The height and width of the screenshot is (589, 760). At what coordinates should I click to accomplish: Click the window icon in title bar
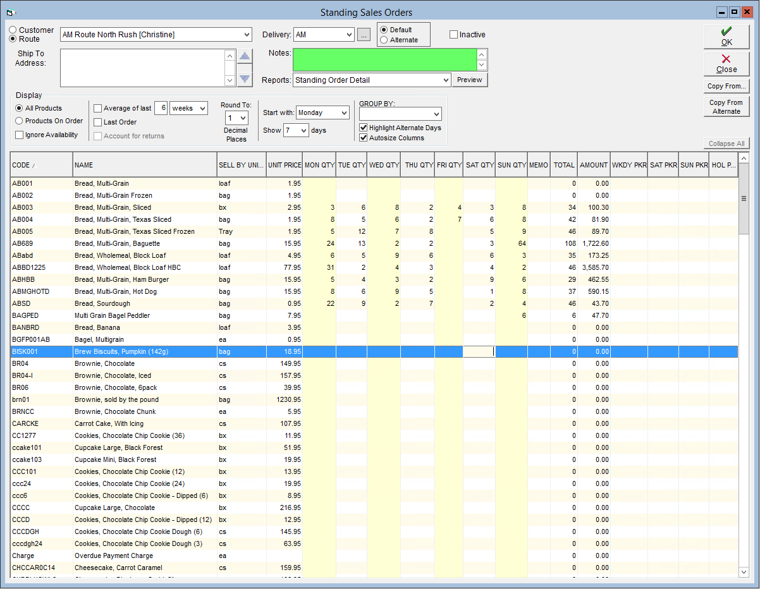pyautogui.click(x=9, y=12)
